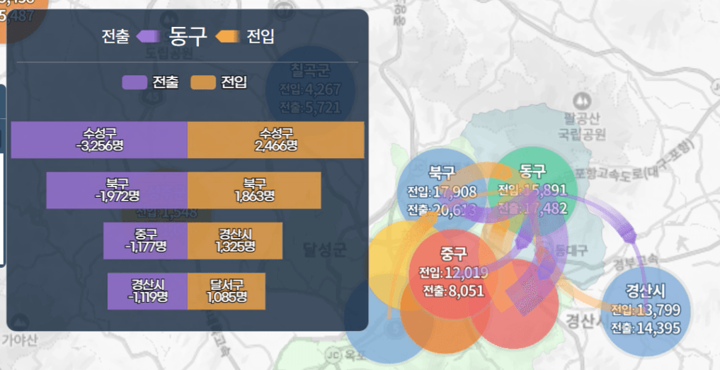Viewport: 720px width, 370px height.
Task: Click the 전입: 17,908 value in 북구 bubble
Action: coord(442,191)
